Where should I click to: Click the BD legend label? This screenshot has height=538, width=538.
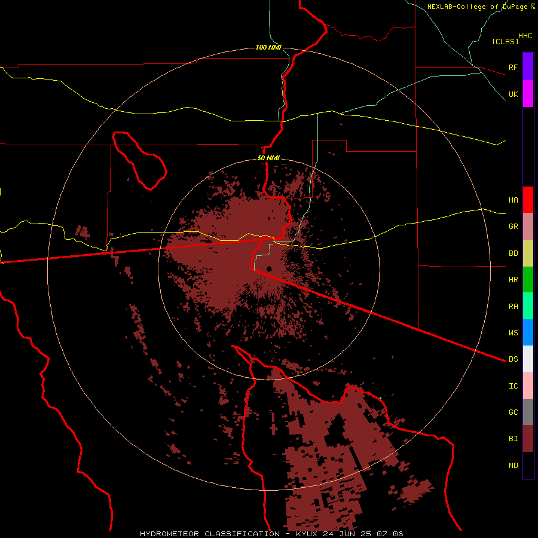[x=513, y=253]
